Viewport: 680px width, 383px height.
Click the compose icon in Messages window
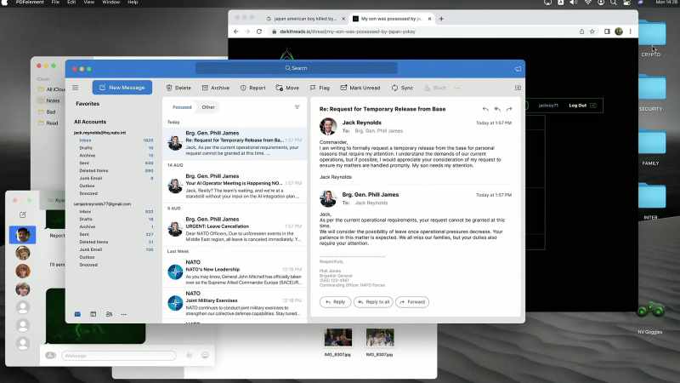23,214
